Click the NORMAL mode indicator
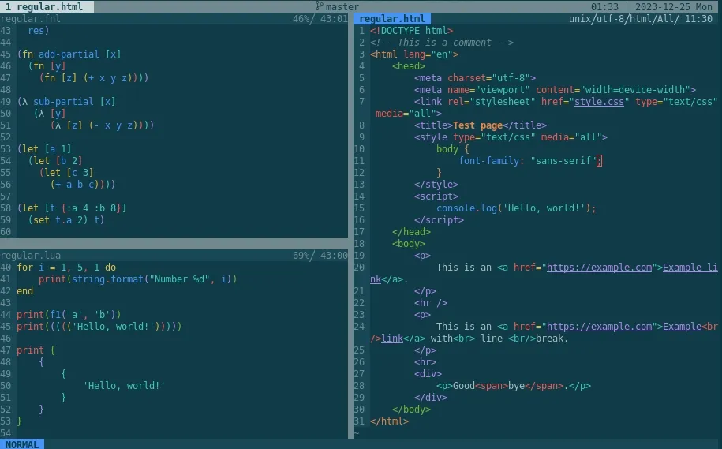722x449 pixels. tap(22, 444)
